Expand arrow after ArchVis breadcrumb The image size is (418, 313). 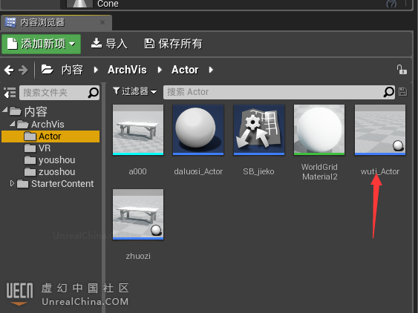click(160, 70)
